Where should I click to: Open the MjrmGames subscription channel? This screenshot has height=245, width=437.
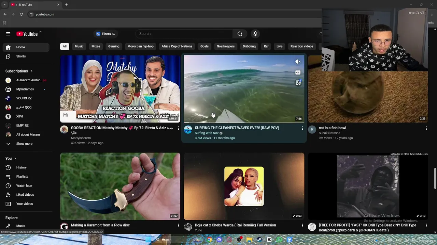click(26, 89)
